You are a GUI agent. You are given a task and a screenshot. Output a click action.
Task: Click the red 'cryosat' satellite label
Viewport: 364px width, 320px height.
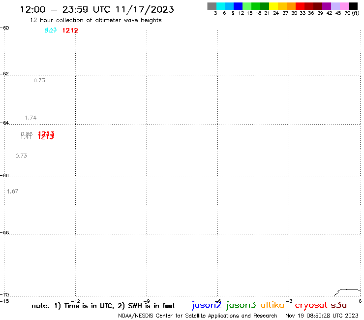[x=311, y=305]
